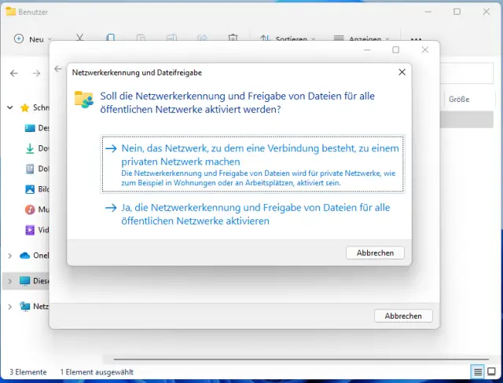Click Abbrechen in the middle wizard window
The width and height of the screenshot is (503, 383).
[403, 316]
